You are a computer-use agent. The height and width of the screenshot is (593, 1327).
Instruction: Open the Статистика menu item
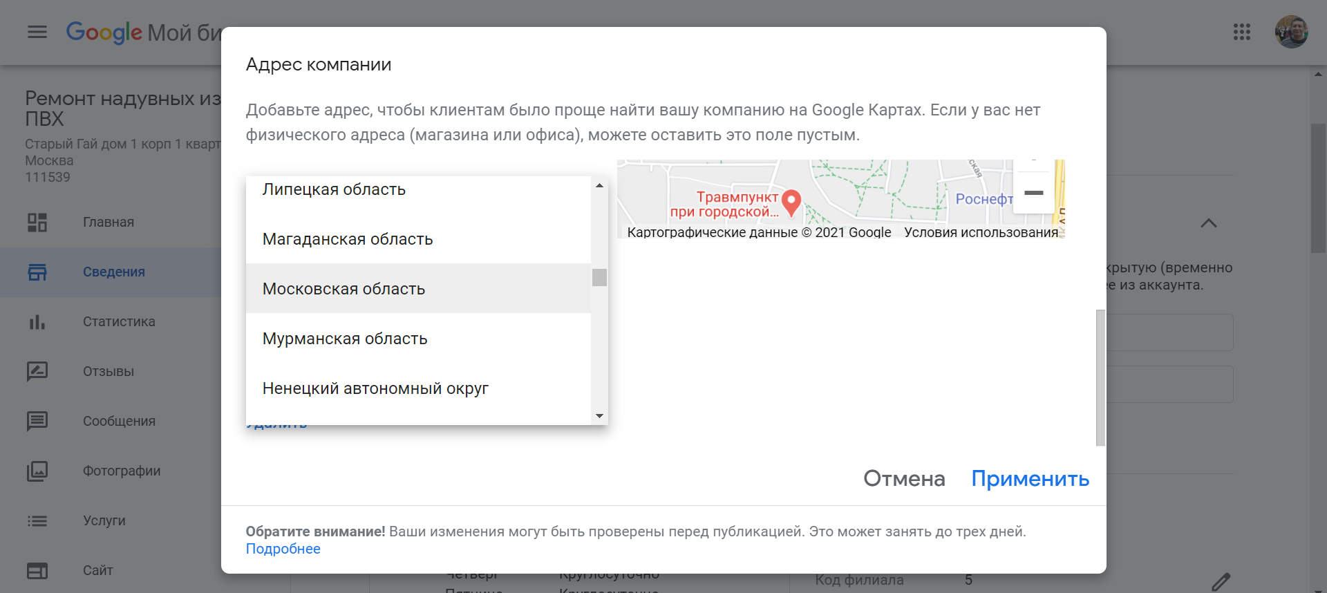(111, 322)
